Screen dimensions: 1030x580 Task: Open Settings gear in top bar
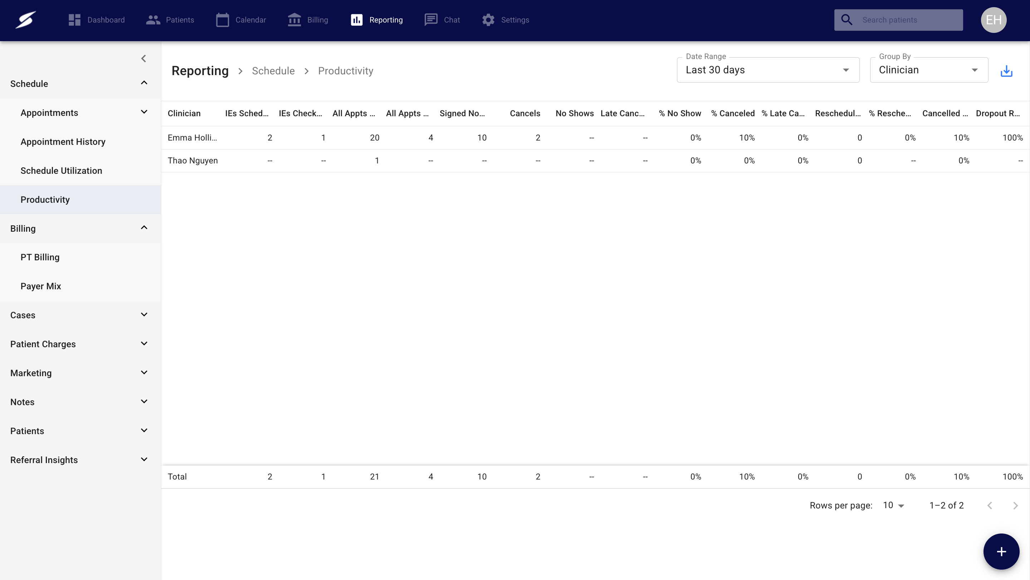488,20
